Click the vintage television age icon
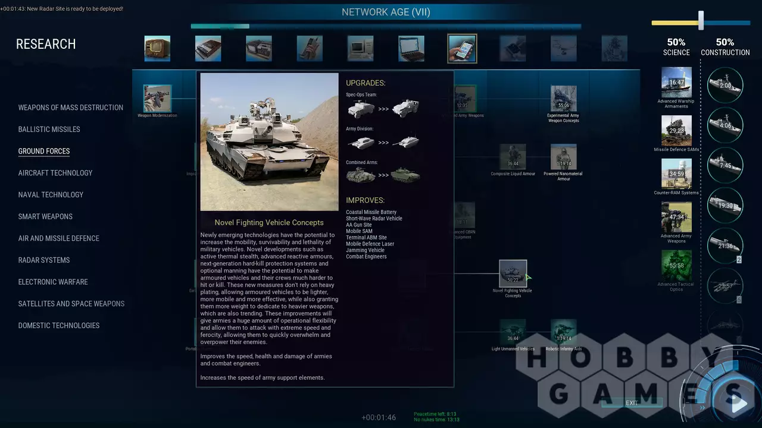The width and height of the screenshot is (762, 428). (x=157, y=49)
